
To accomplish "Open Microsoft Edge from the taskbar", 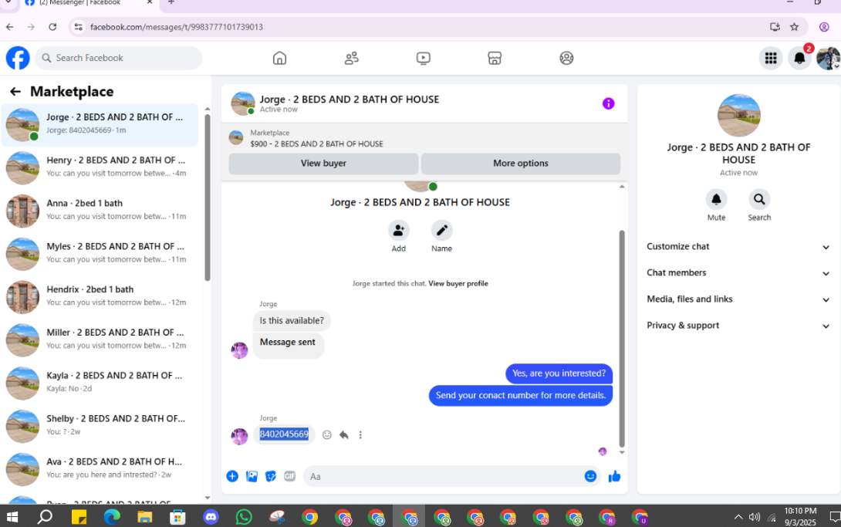I will pos(112,517).
